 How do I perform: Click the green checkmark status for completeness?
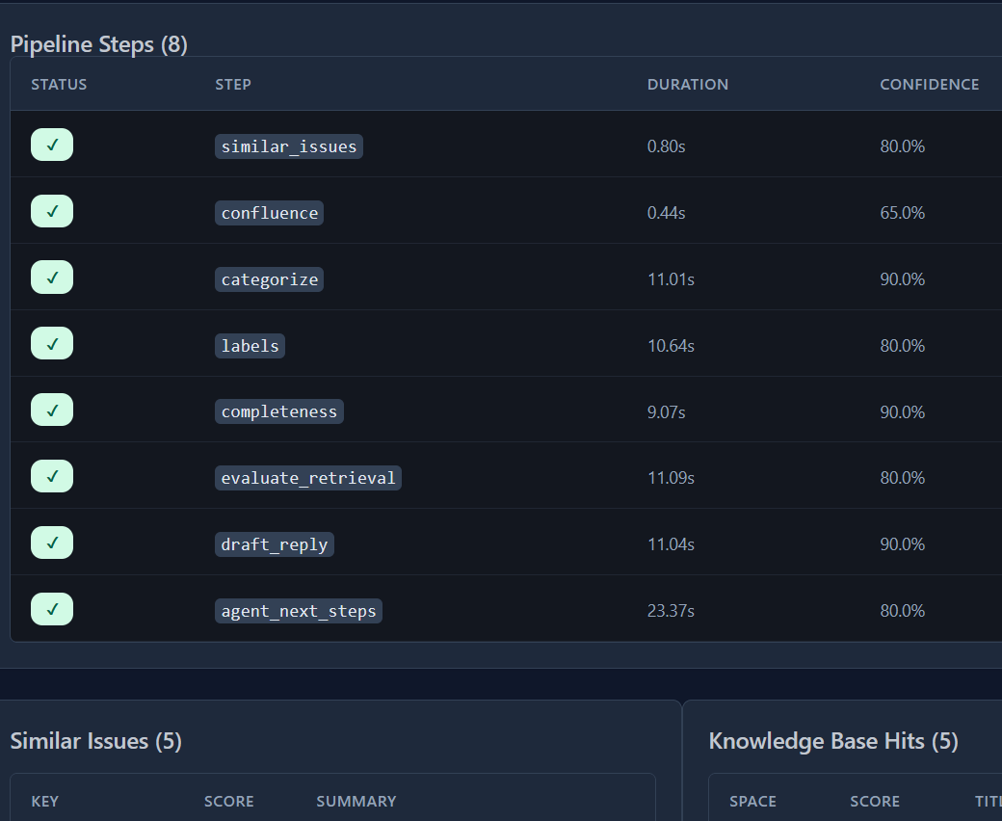point(52,410)
